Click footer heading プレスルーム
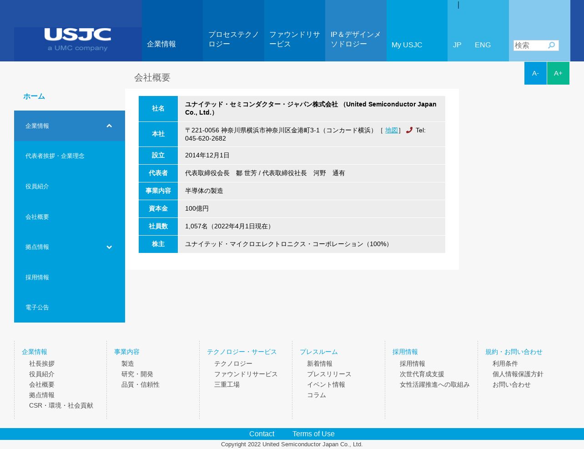Viewport: 584px width, 449px height. pos(319,352)
